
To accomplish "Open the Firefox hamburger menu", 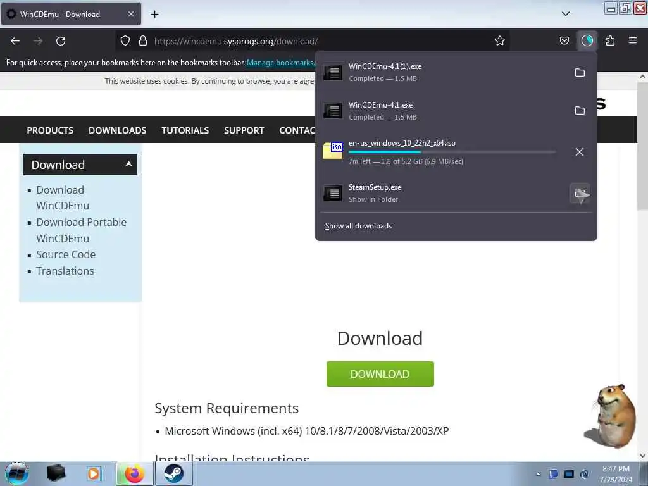I will point(633,40).
